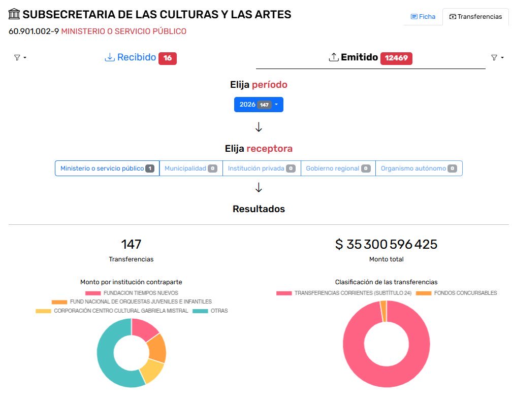The height and width of the screenshot is (402, 512).
Task: Click the upload icon beside Emitido
Action: click(334, 57)
